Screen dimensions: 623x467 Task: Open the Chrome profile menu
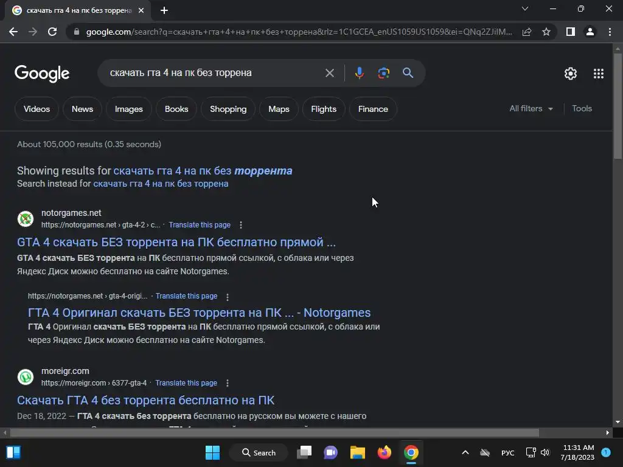click(590, 32)
